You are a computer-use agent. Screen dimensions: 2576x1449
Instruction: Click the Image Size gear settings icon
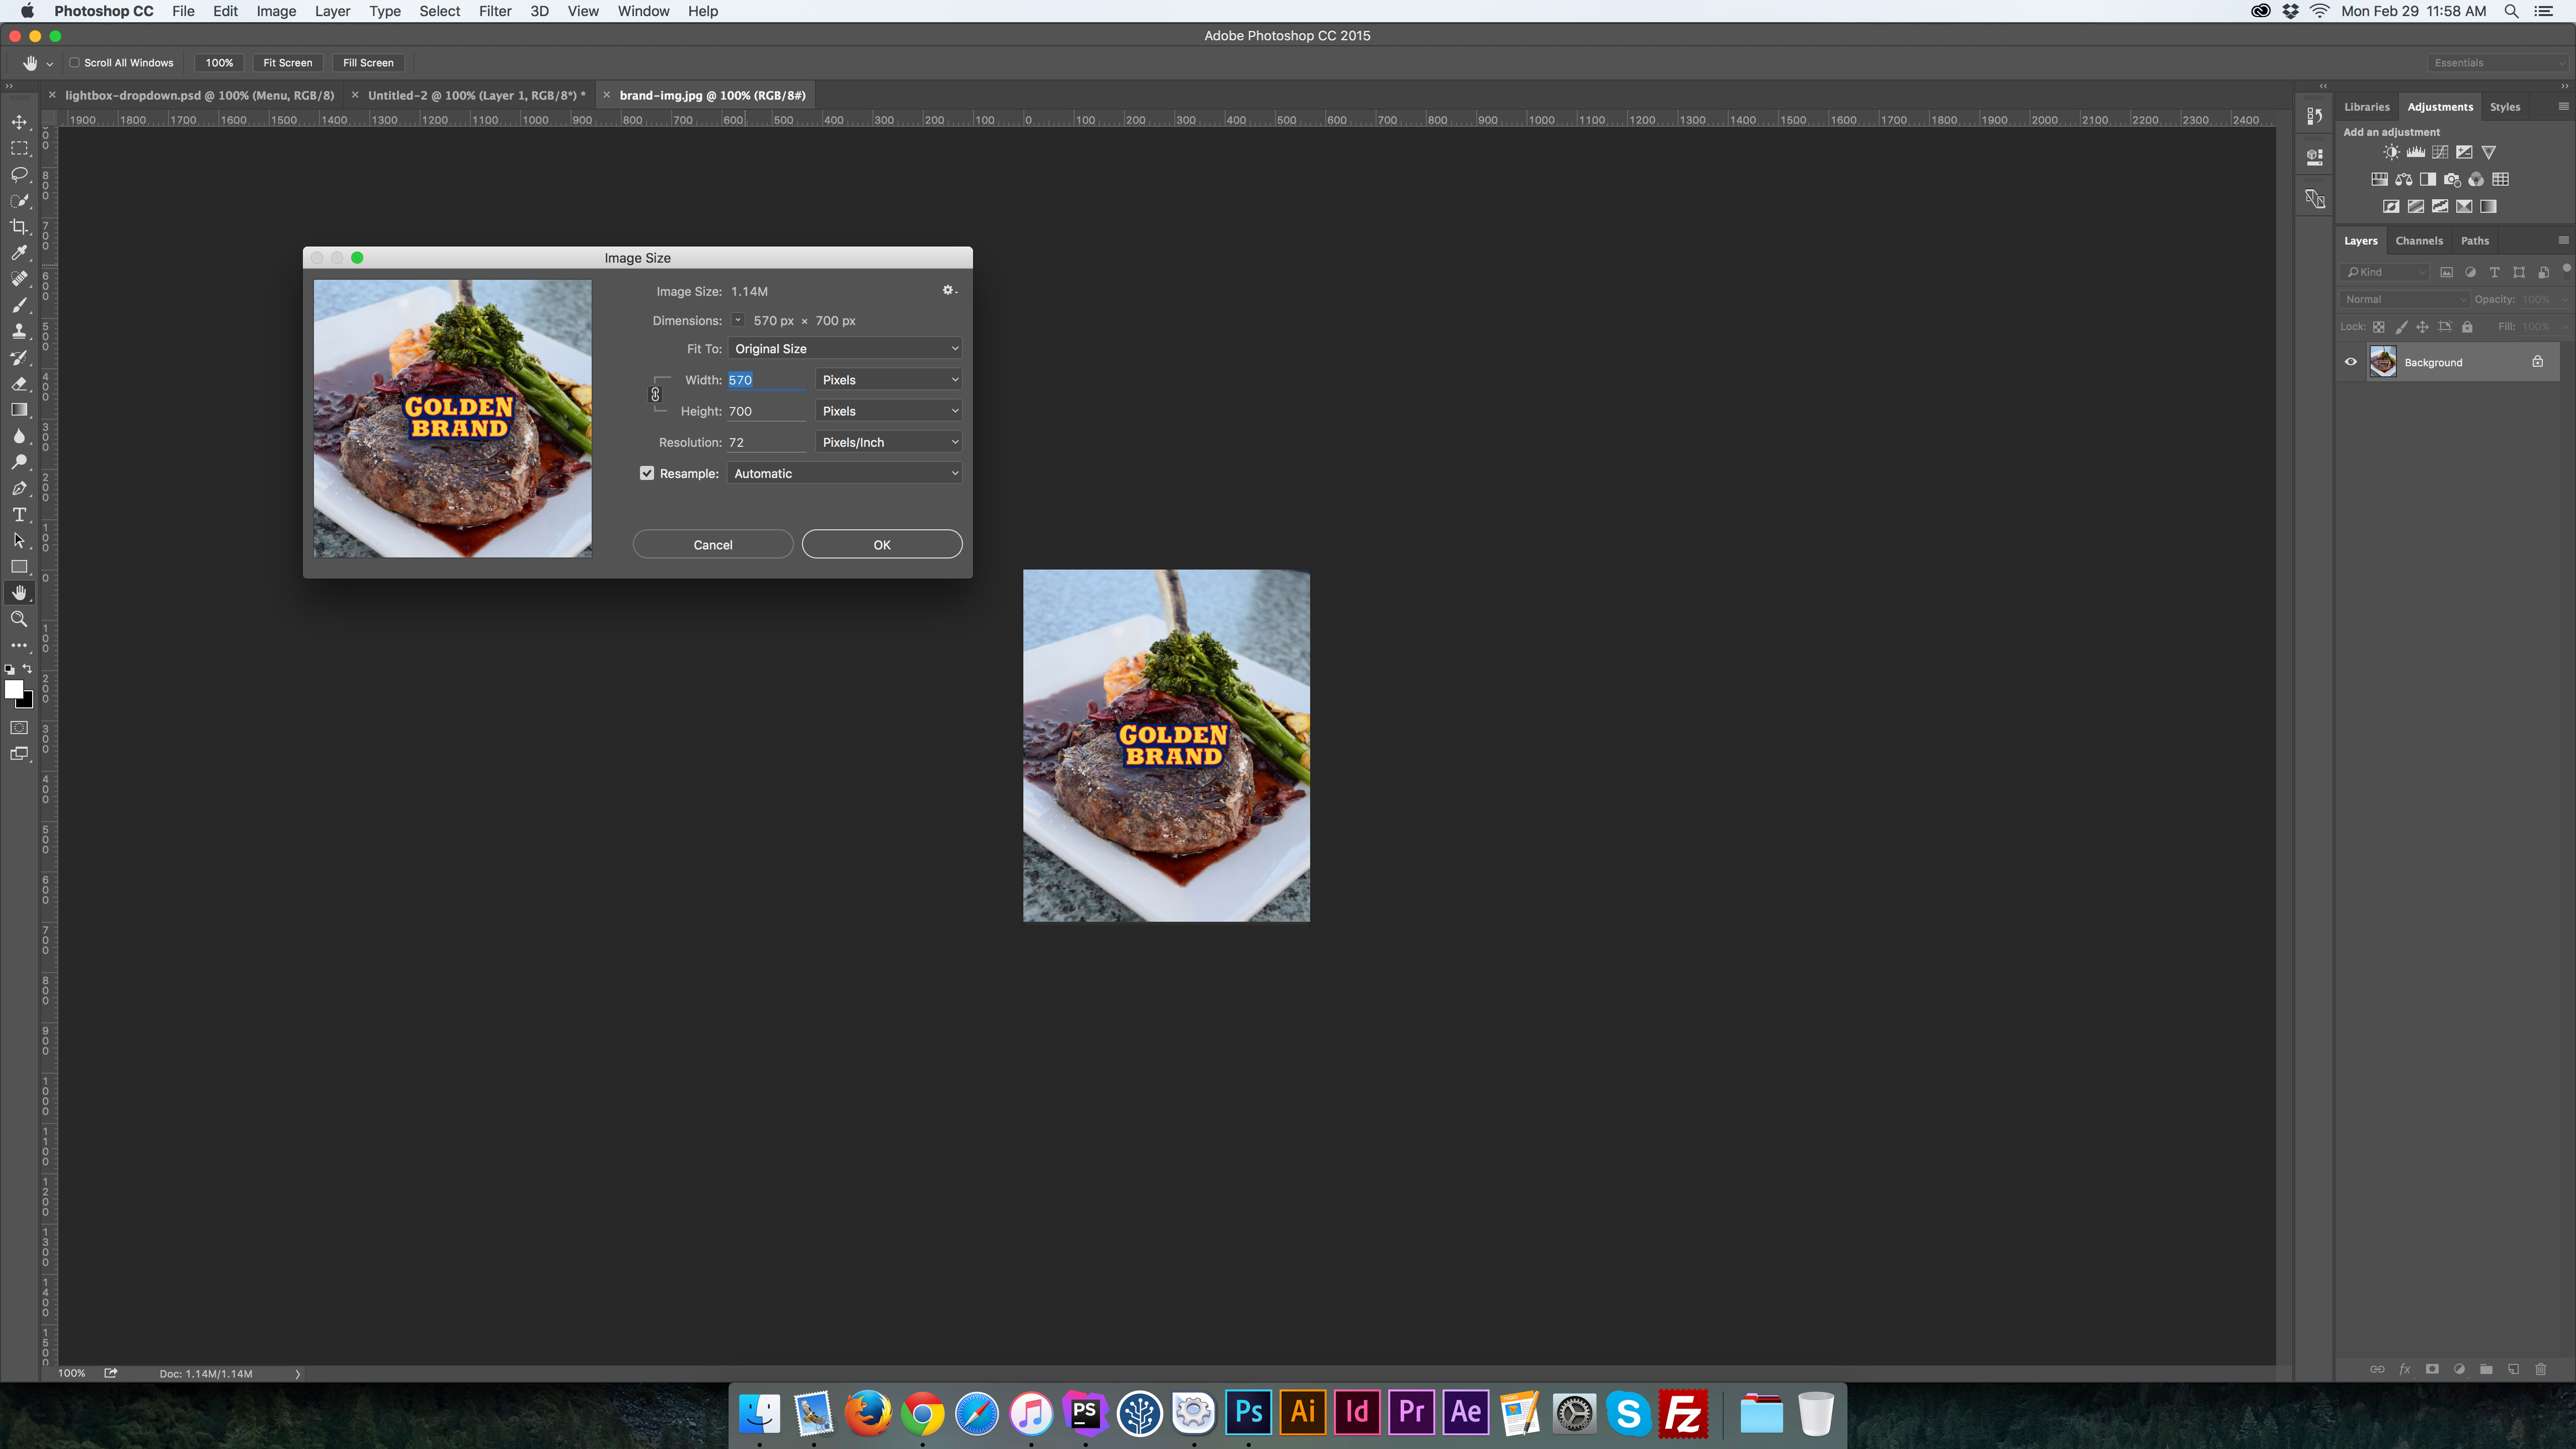[948, 290]
